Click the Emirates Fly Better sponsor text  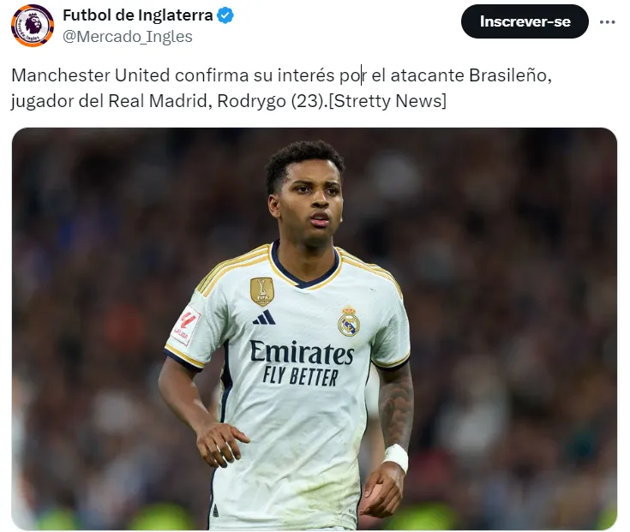pyautogui.click(x=302, y=363)
